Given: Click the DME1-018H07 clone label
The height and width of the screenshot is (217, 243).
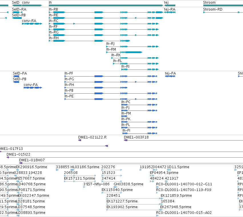Looking at the screenshot, I should tap(32, 160).
